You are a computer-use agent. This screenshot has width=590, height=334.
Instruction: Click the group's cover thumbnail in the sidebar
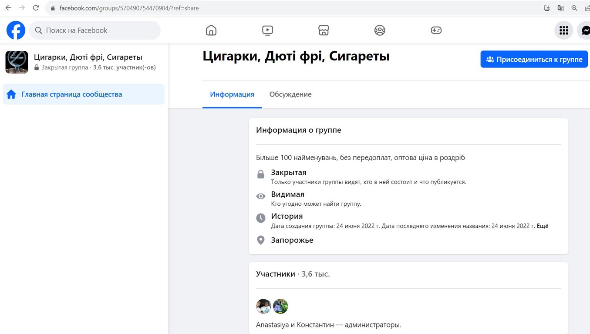[17, 62]
